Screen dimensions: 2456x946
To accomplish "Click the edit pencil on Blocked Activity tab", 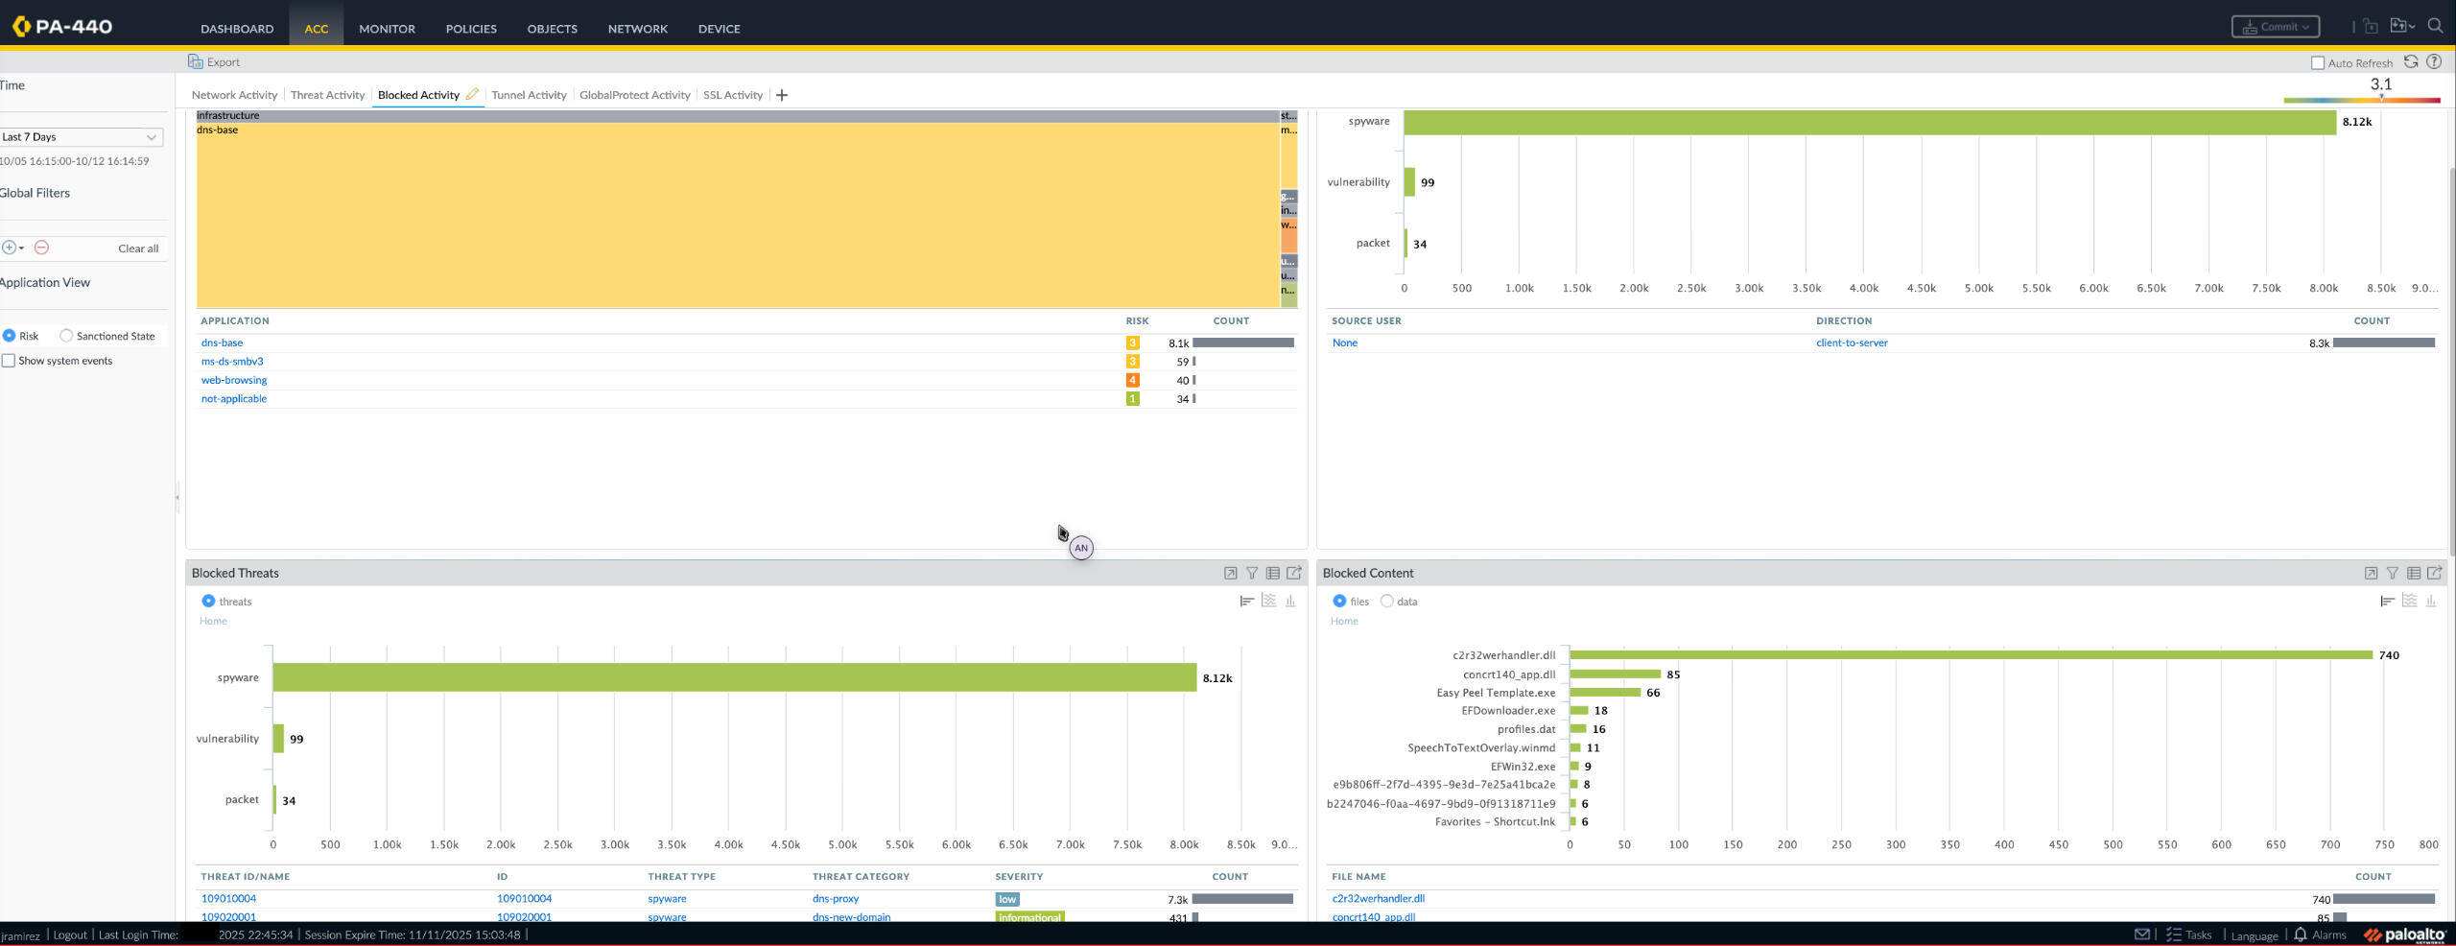I will [472, 94].
